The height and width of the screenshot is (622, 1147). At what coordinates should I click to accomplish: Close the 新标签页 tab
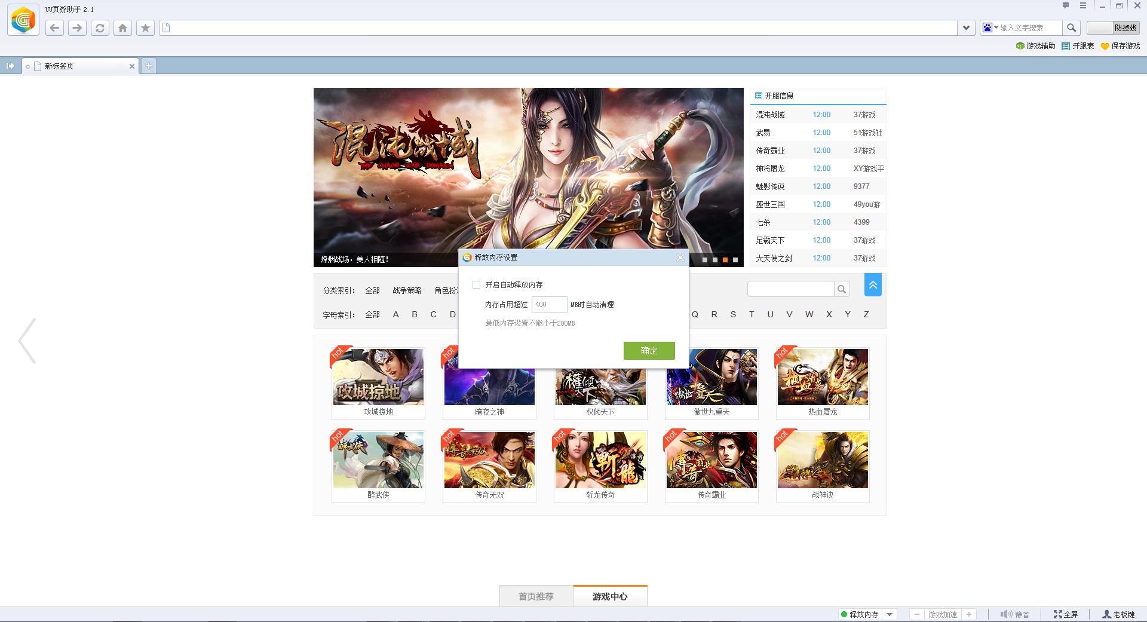pos(132,66)
